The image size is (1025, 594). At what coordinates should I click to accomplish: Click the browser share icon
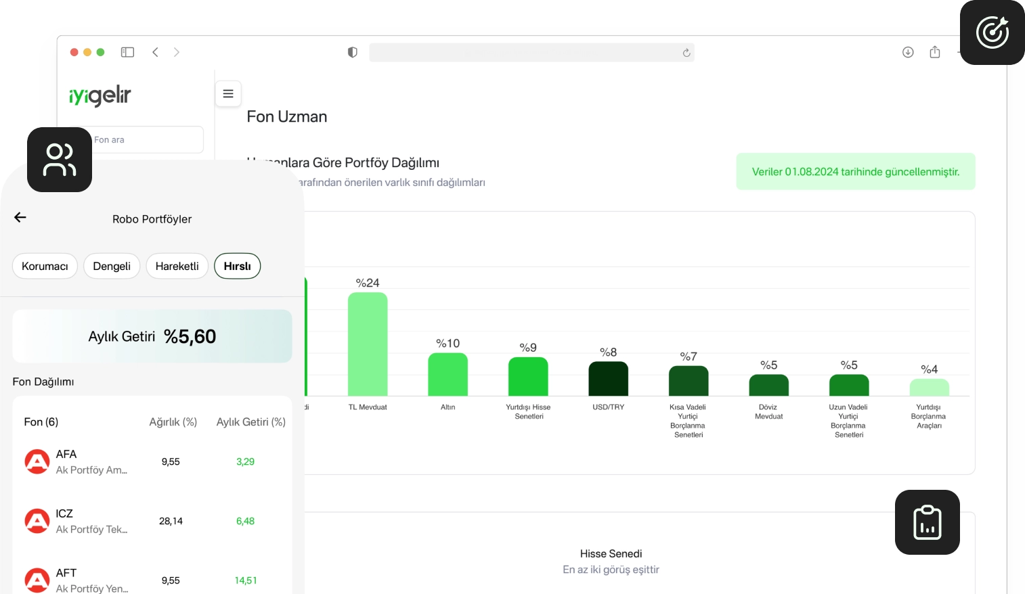(x=935, y=51)
